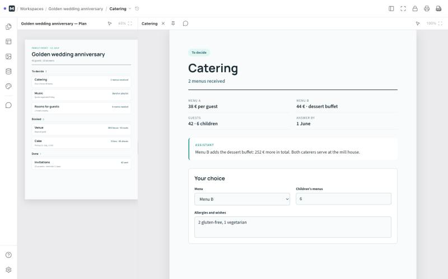Screen dimensions: 448x279
Task: Select the Catering tab
Action: 150,23
